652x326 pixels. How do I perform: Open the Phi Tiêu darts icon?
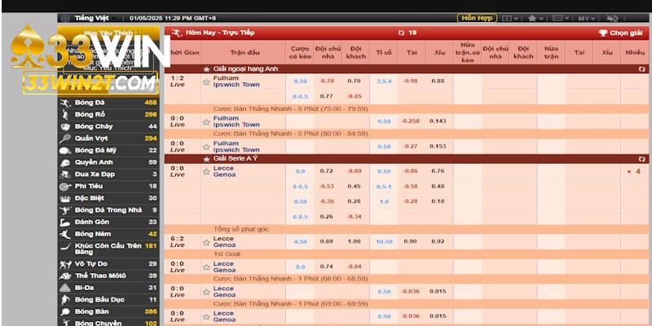click(x=65, y=187)
